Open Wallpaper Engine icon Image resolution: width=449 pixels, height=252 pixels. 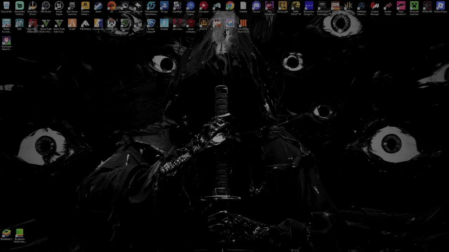190,8
